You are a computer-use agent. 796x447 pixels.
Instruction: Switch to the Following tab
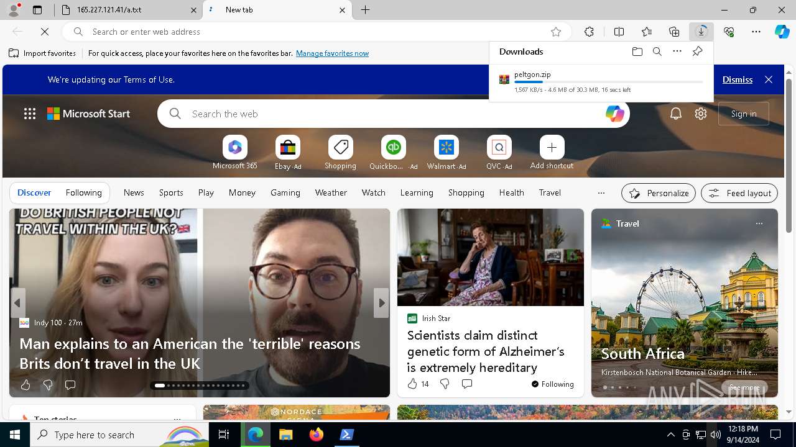tap(83, 192)
